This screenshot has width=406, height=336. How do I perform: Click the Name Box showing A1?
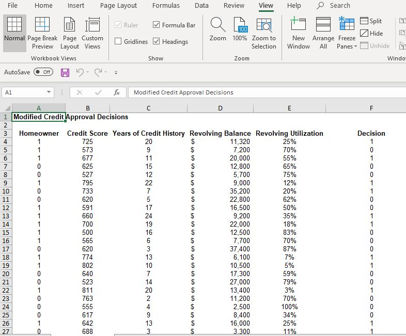click(x=24, y=92)
